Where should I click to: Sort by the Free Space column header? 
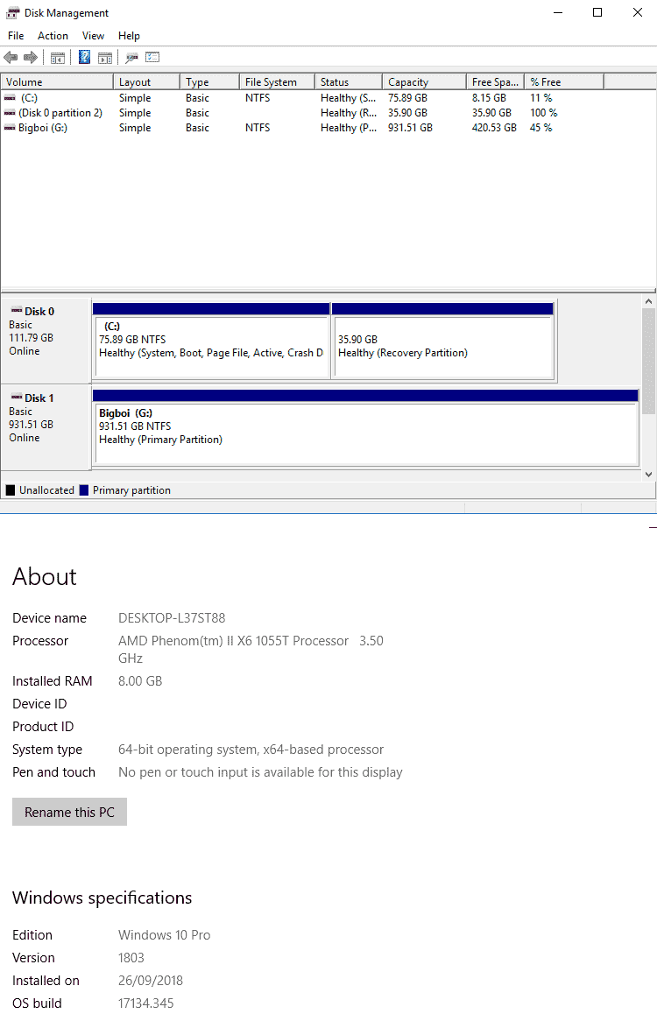(x=496, y=82)
